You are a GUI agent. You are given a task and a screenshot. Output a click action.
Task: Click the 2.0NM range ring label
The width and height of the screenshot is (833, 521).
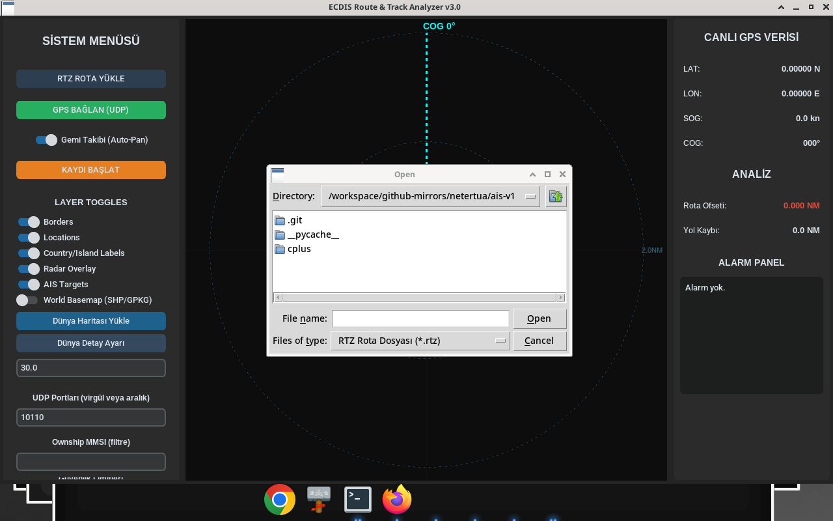point(652,250)
